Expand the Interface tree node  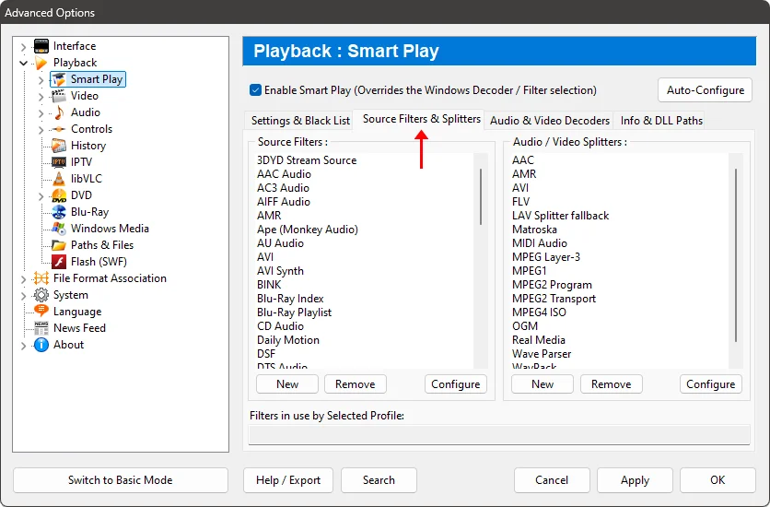coord(24,47)
